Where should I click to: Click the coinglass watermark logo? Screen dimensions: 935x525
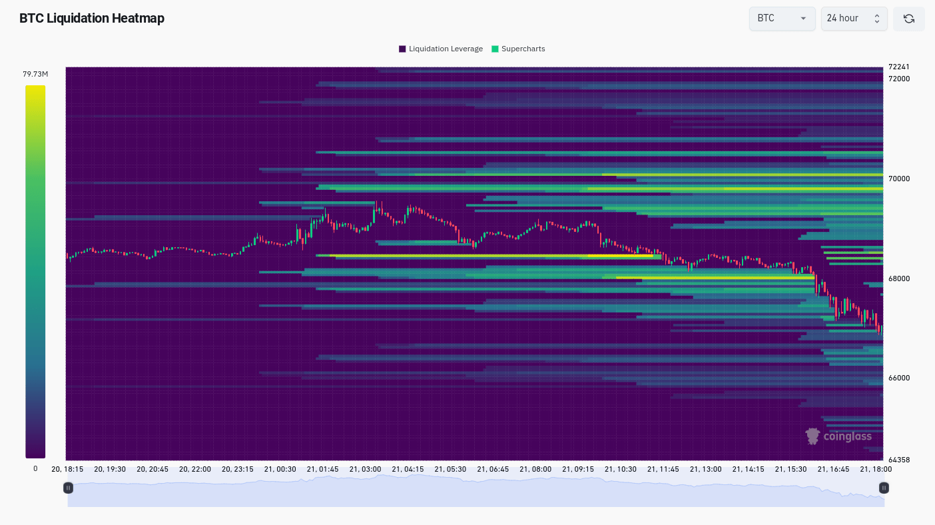838,436
